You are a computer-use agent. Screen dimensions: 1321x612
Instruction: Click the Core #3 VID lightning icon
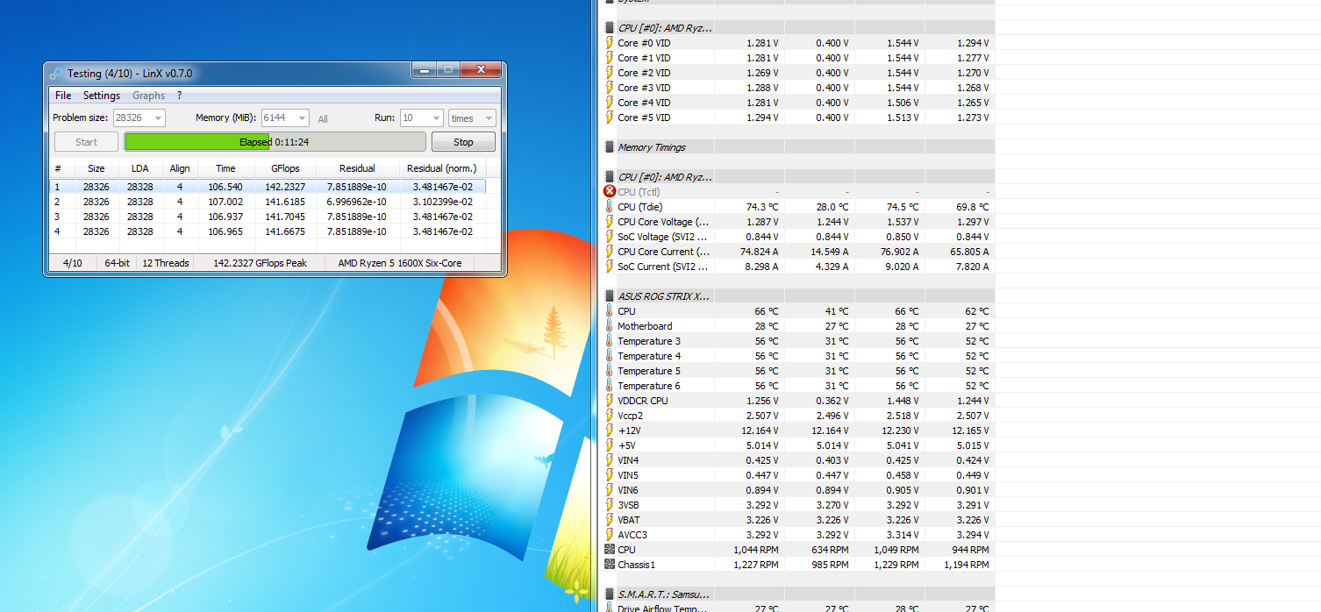click(610, 88)
